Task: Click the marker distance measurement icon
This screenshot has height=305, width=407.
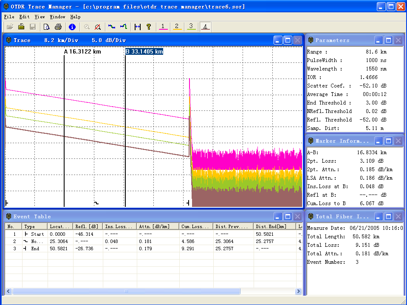Action: click(x=137, y=27)
